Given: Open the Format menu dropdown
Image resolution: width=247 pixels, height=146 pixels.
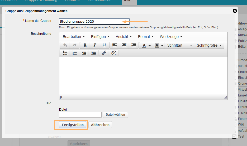Looking at the screenshot, I should coord(146,37).
